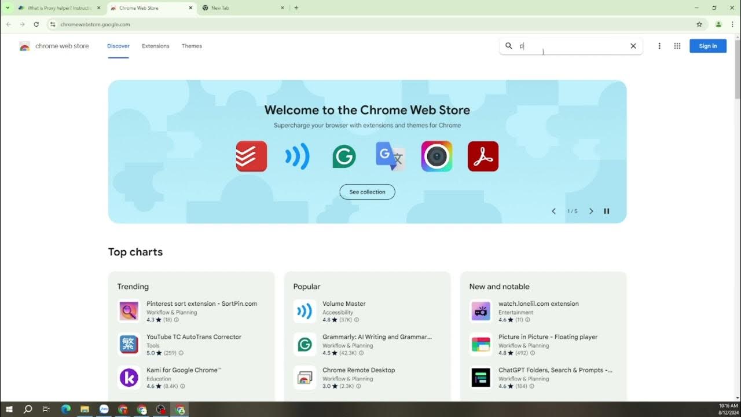This screenshot has height=417, width=741.
Task: Launch Microsoft Edge from the taskbar
Action: (65, 409)
